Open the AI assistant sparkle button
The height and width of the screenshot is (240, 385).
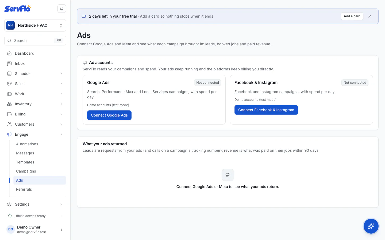click(371, 226)
